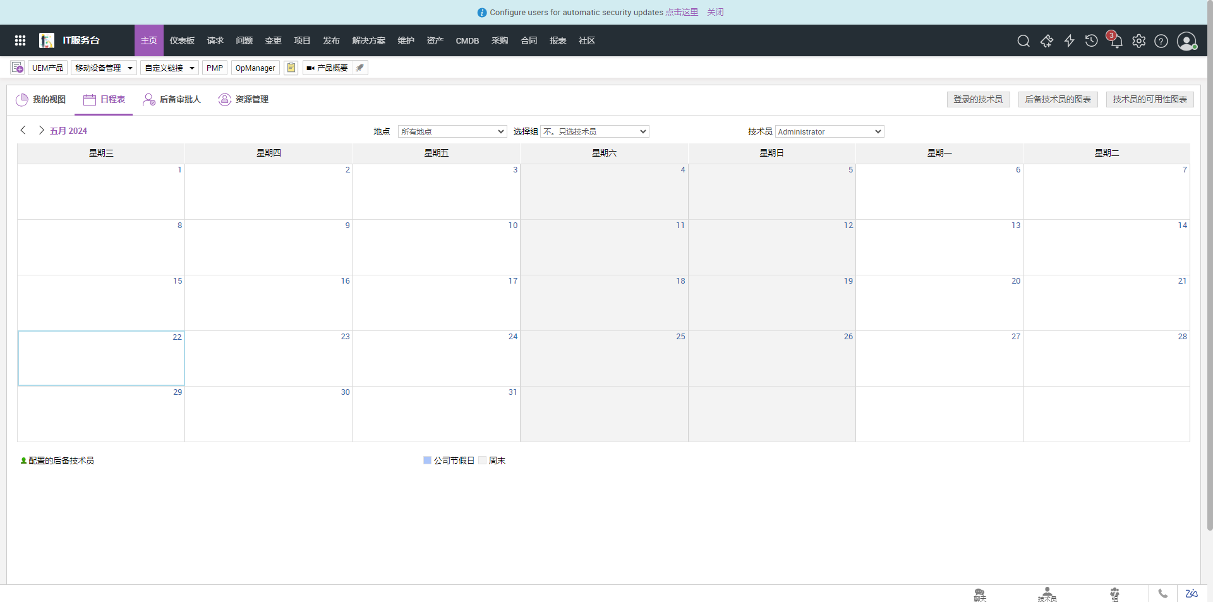Viewport: 1213px width, 602px height.
Task: Click the 技术员的可用性图表 button
Action: (1149, 99)
